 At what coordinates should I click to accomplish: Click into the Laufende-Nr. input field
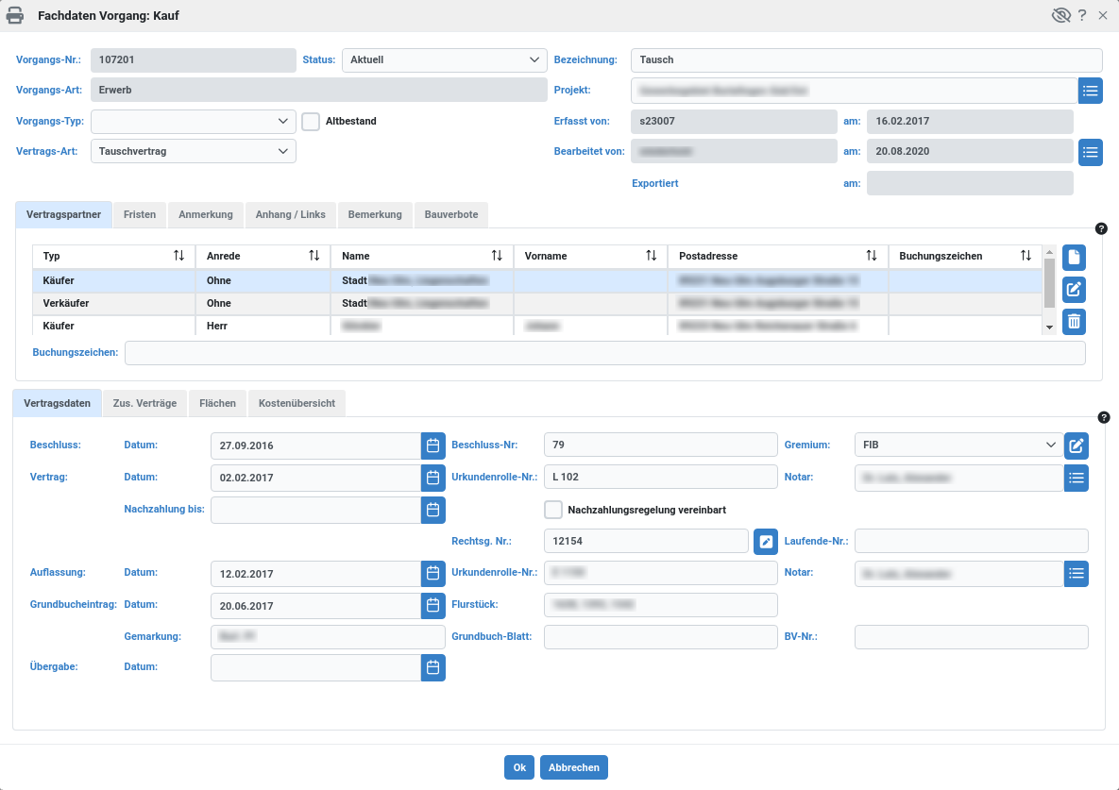[x=971, y=542]
